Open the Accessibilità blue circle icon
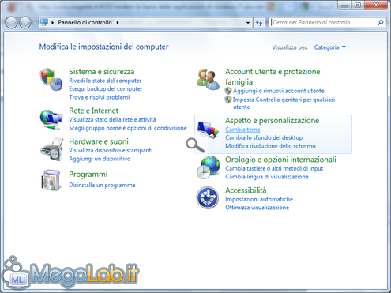This screenshot has height=293, width=391. 208,197
